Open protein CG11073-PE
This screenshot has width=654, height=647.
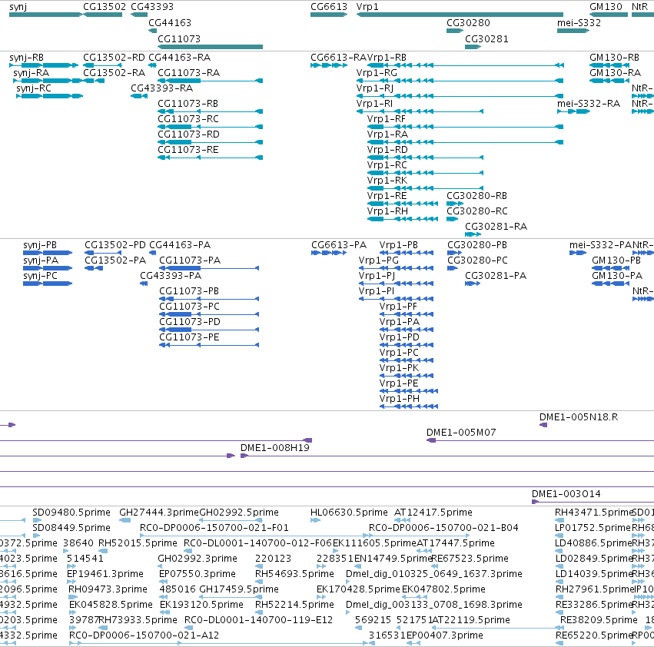click(x=189, y=337)
